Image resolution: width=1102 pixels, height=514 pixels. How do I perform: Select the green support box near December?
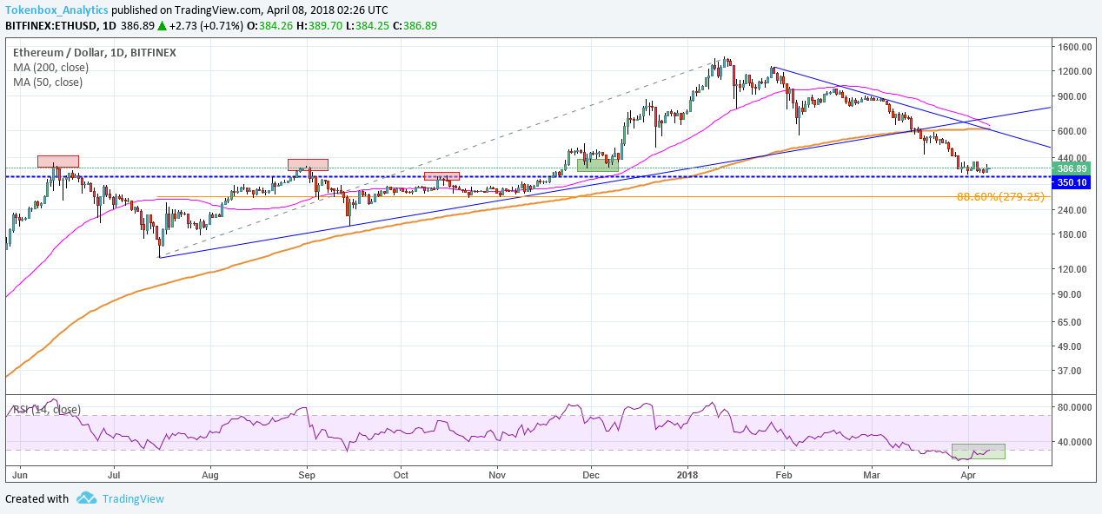(x=596, y=164)
